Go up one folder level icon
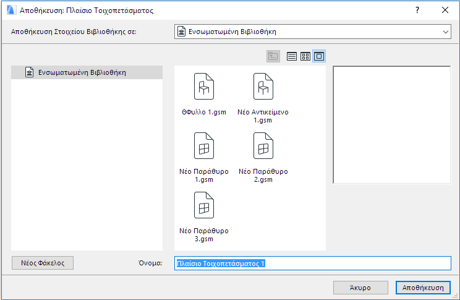 click(x=273, y=56)
